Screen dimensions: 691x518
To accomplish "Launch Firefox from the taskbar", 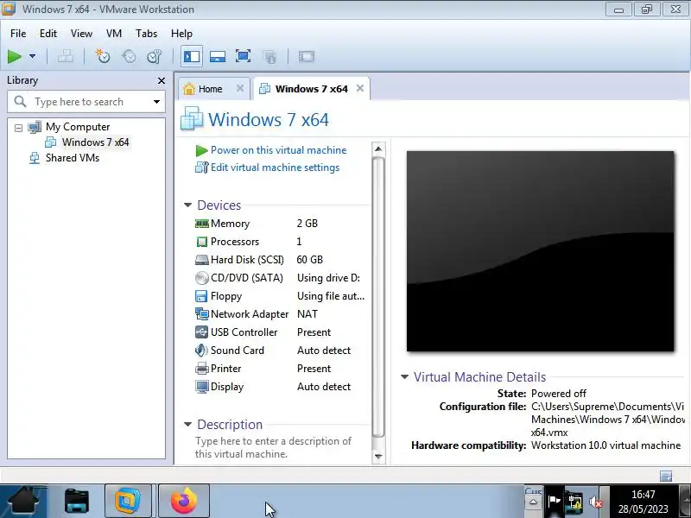I will tap(184, 502).
